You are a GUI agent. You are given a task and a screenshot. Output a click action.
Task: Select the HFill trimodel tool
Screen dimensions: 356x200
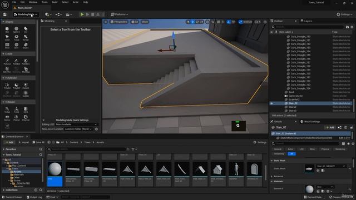26,110
